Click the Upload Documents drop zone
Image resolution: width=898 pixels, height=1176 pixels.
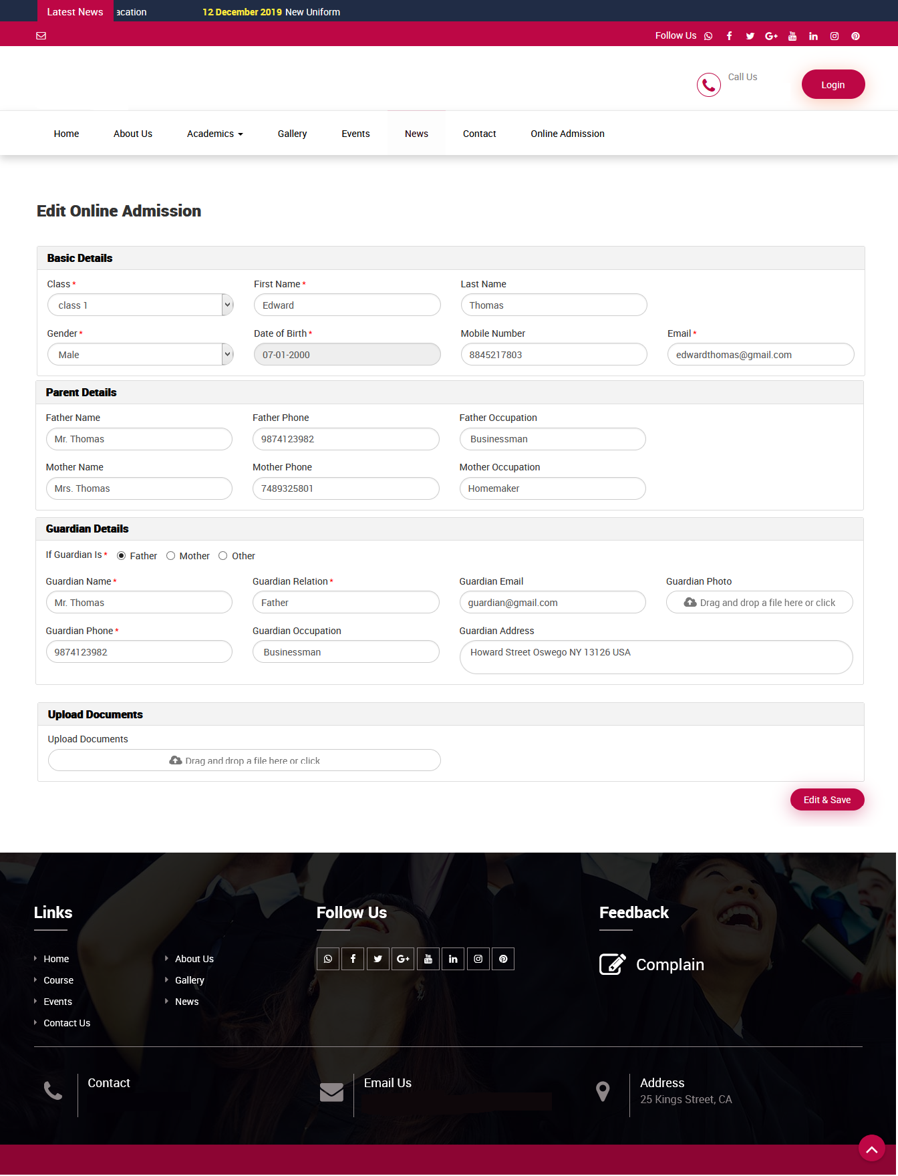tap(245, 760)
